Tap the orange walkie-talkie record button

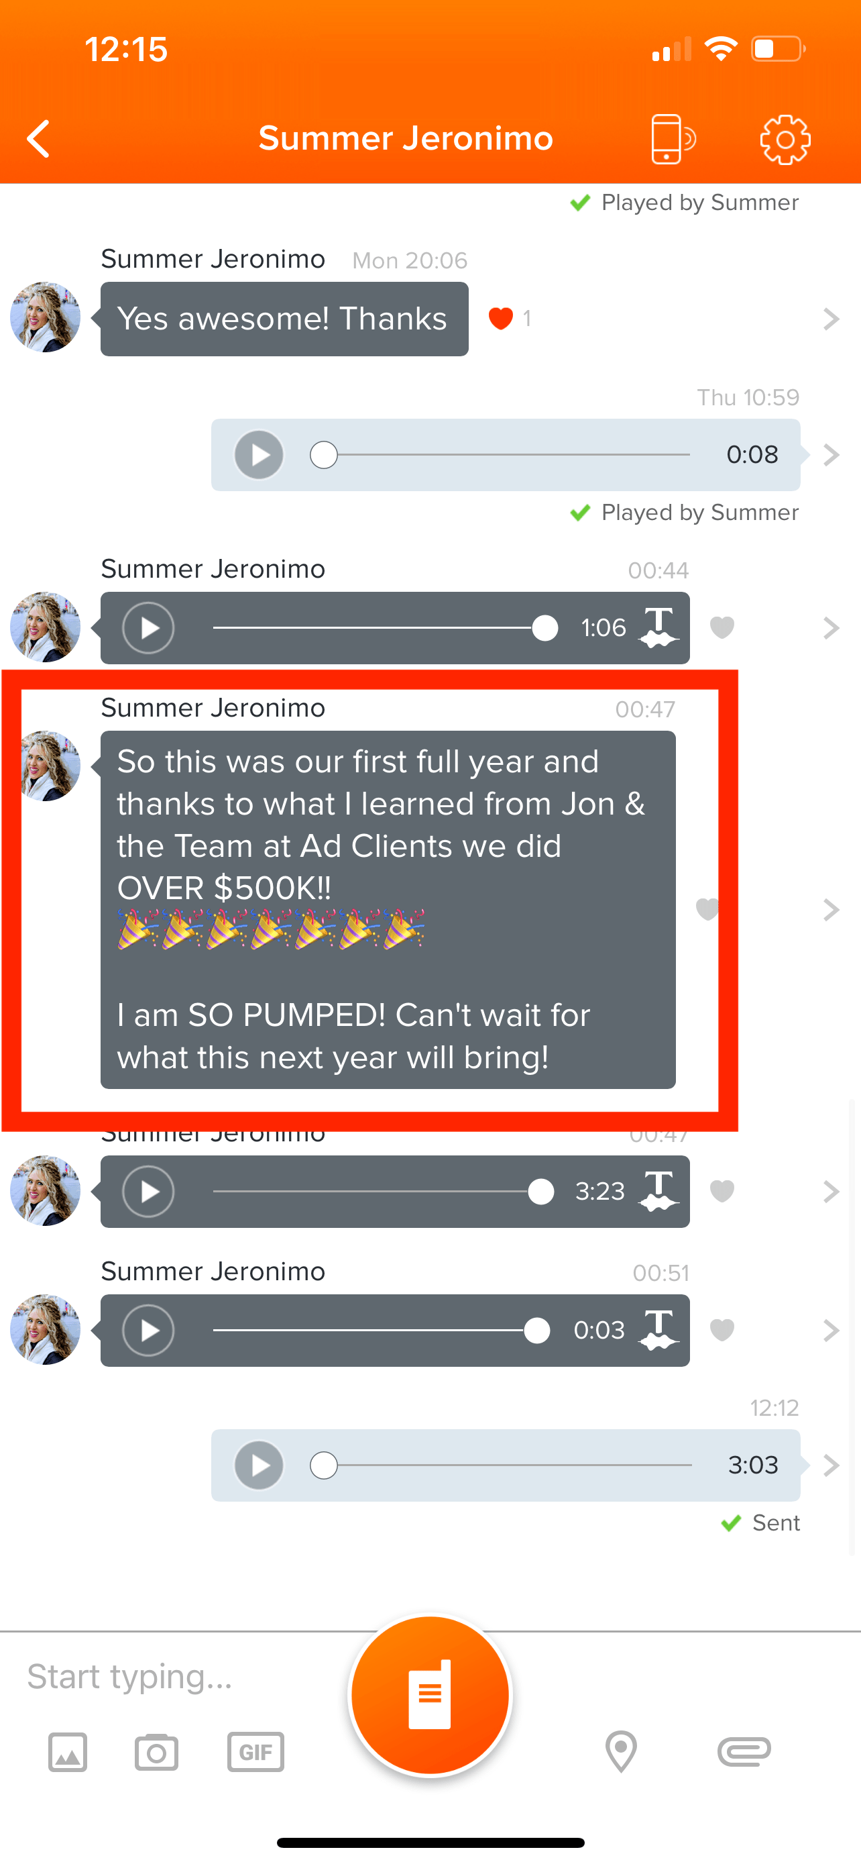[x=430, y=1696]
